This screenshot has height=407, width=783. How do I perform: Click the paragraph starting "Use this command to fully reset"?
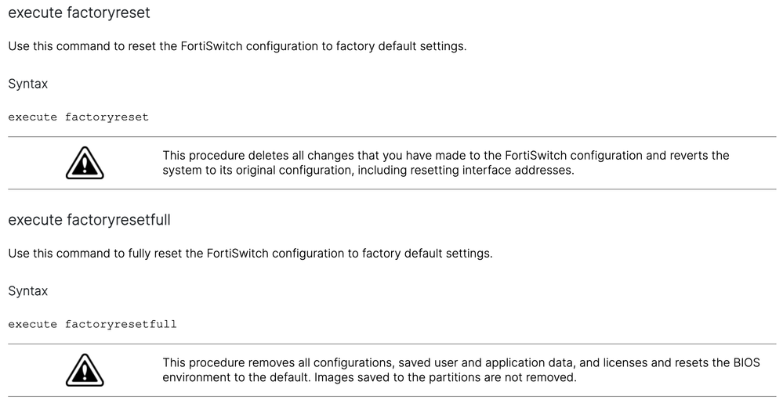click(x=250, y=254)
